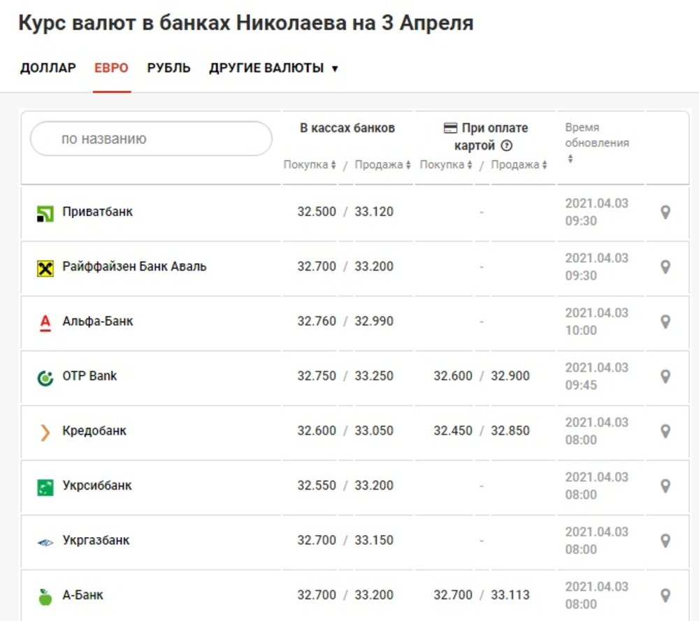Open the Альфа-Банк link
699x621 pixels.
click(x=98, y=321)
